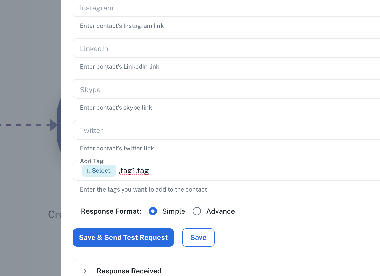The height and width of the screenshot is (276, 380).
Task: Choose the Advance response format radio
Action: point(197,211)
